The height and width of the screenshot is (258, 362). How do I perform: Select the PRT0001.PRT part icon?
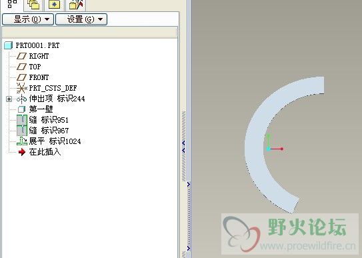click(x=8, y=45)
